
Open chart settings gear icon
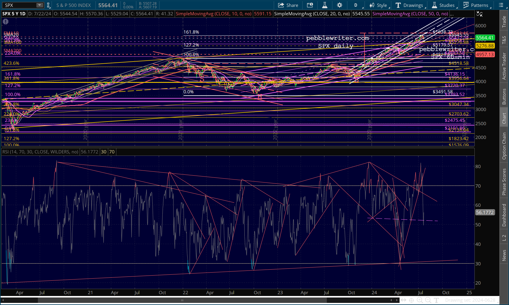(339, 5)
